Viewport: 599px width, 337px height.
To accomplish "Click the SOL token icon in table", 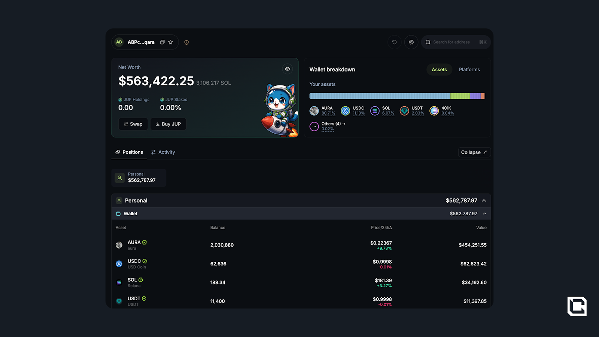I will [119, 283].
